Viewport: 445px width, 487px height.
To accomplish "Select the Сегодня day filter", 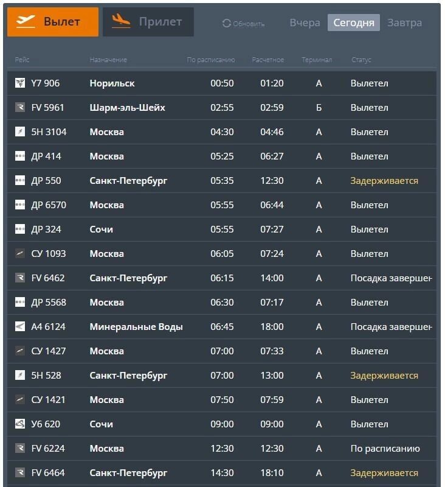I will pyautogui.click(x=354, y=23).
